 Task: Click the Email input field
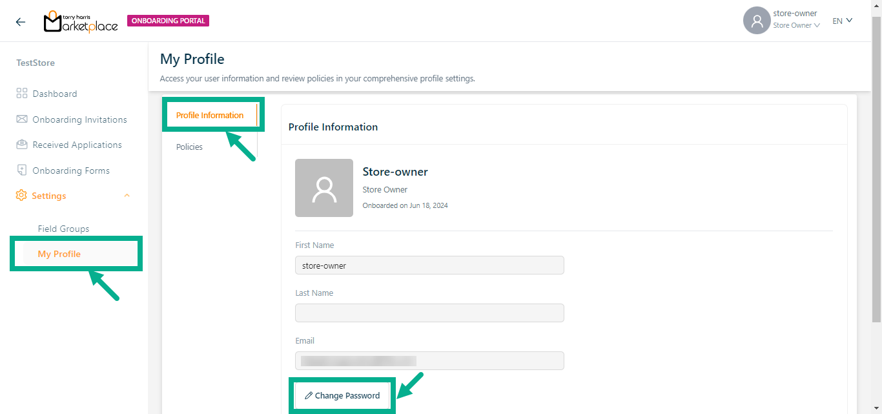click(429, 361)
